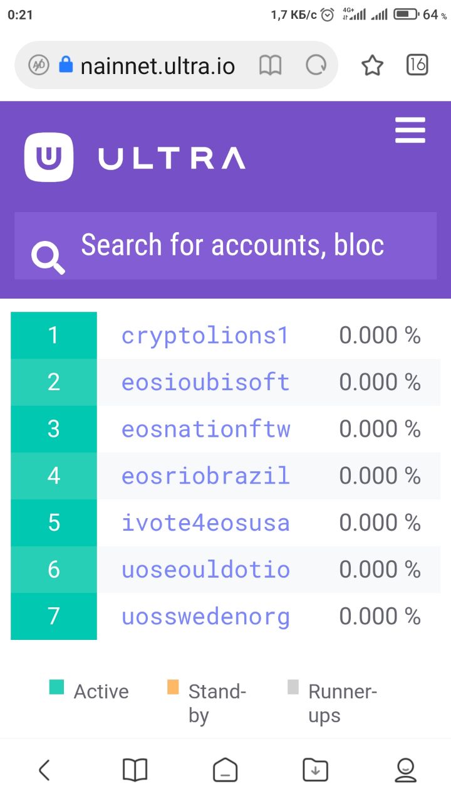
Task: Go back with bottom back arrow
Action: (x=44, y=770)
